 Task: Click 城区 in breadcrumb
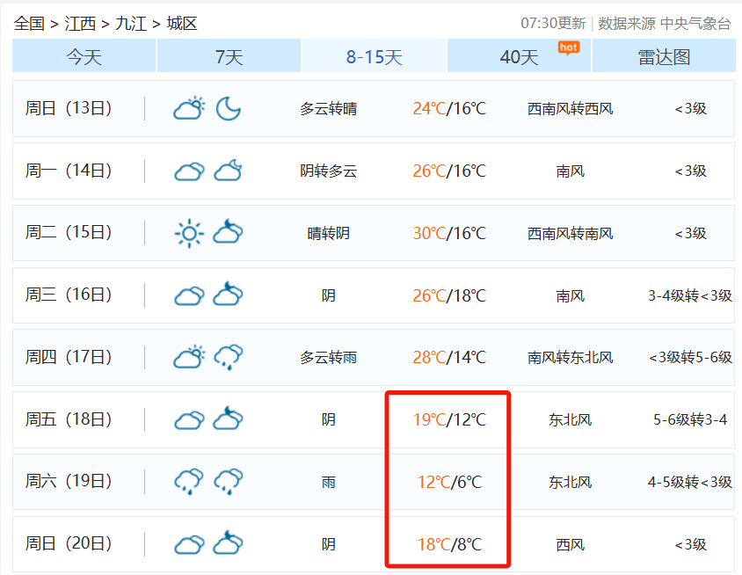point(182,23)
